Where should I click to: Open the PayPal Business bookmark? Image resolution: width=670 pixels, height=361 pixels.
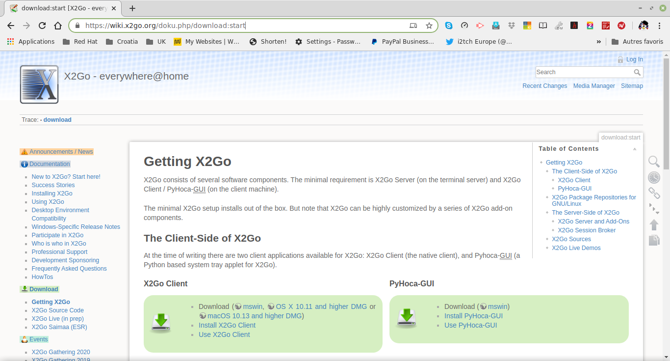(402, 42)
